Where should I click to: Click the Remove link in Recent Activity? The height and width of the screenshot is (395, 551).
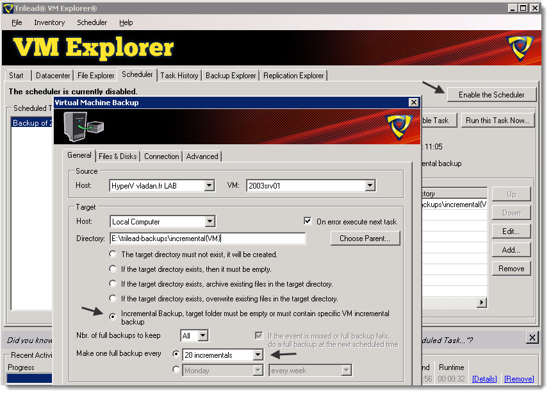(x=519, y=379)
